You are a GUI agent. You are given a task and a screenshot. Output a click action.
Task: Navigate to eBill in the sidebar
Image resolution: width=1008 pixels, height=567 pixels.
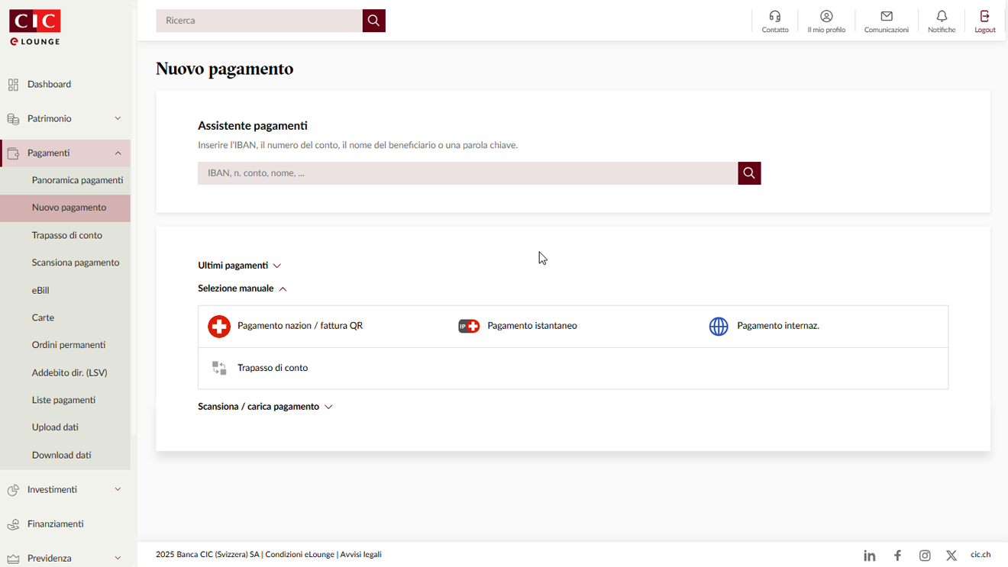tap(40, 290)
